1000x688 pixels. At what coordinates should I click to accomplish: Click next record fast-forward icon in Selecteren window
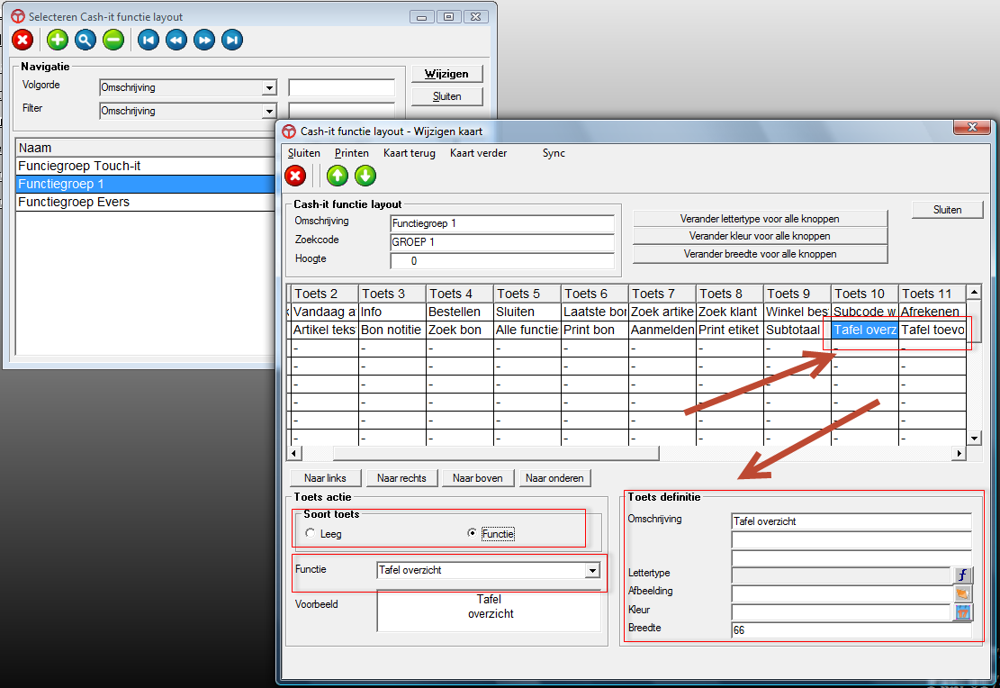(x=204, y=41)
